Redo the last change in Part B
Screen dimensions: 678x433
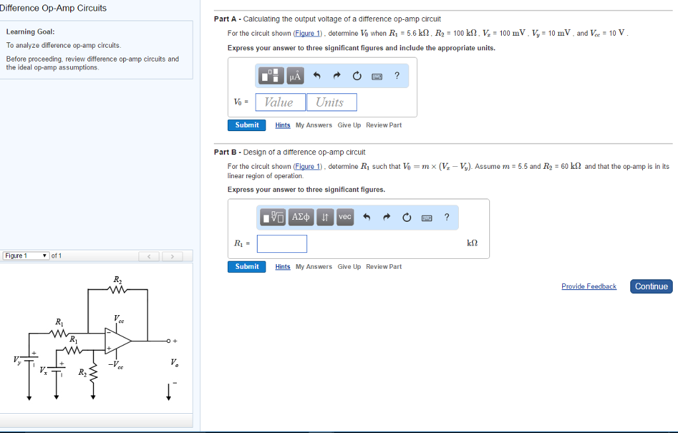pyautogui.click(x=386, y=217)
